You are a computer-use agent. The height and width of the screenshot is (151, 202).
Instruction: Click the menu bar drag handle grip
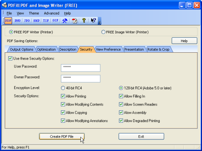coord(4,13)
